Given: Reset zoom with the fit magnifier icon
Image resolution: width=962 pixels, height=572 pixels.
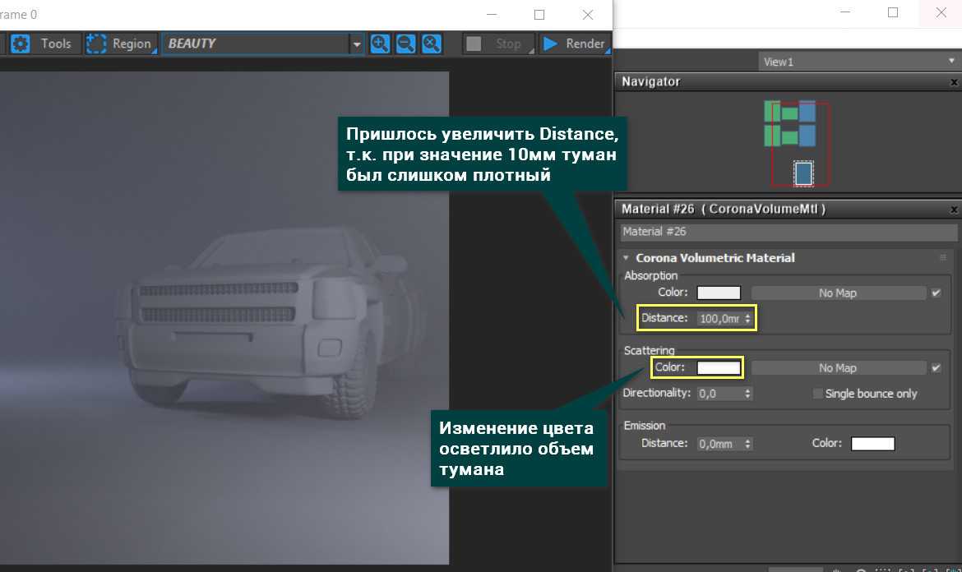Looking at the screenshot, I should coord(432,44).
